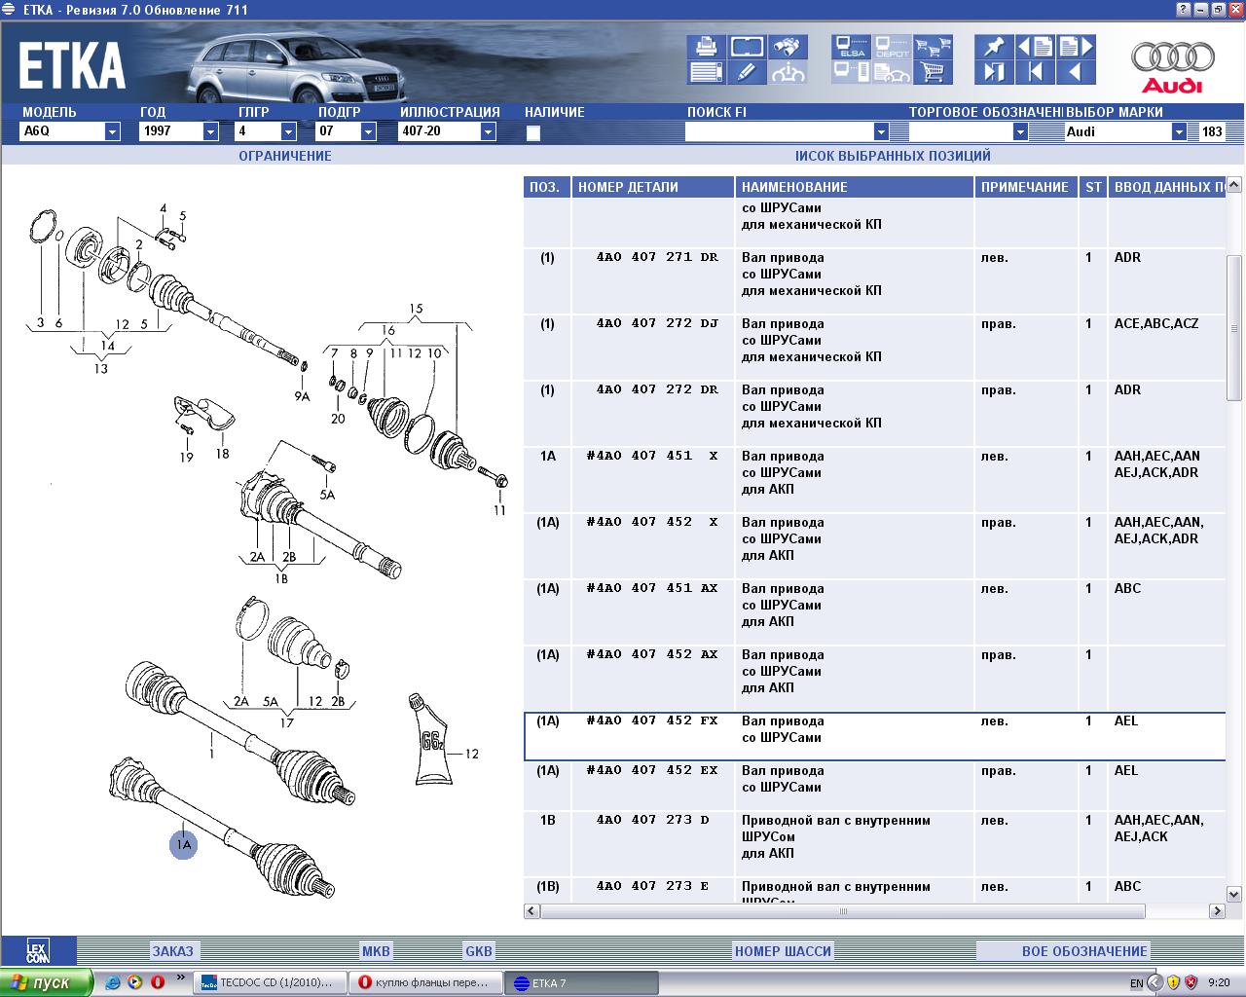Image resolution: width=1246 pixels, height=997 pixels.
Task: Click the НАИМЕНОВАНИЕ column header
Action: click(855, 187)
